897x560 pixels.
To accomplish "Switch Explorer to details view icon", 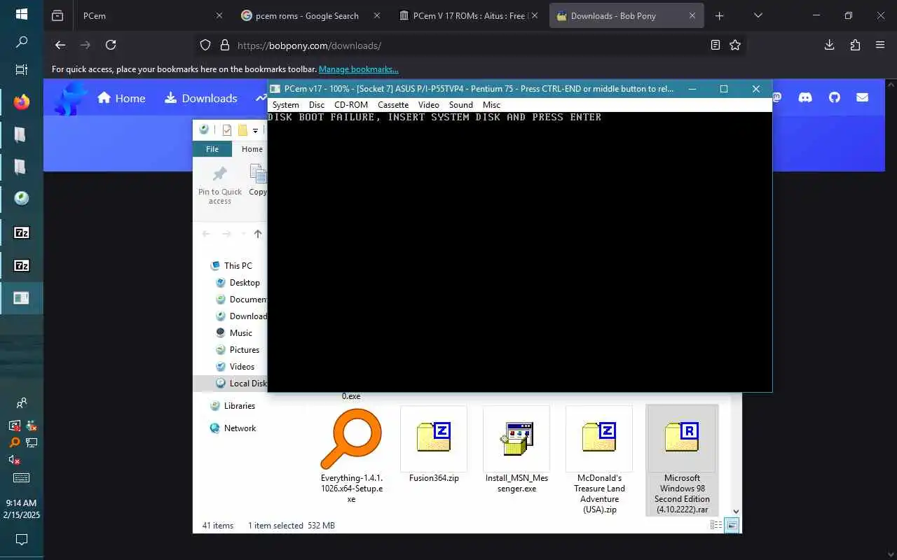I will (x=716, y=525).
